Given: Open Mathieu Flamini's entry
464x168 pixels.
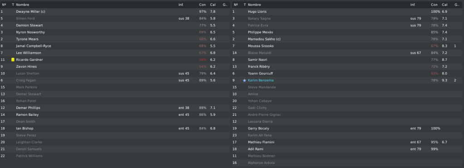Looking at the screenshot, I should coord(261,142).
